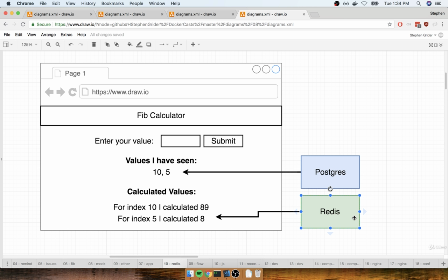Viewport: 448px width, 280px height.
Task: Click the redo arrow icon
Action: pos(80,44)
